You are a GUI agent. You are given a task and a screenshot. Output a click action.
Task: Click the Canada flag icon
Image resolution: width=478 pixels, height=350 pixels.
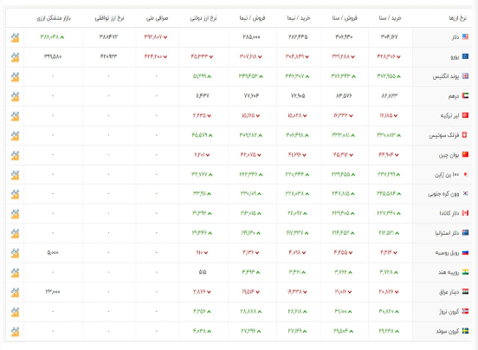[465, 213]
